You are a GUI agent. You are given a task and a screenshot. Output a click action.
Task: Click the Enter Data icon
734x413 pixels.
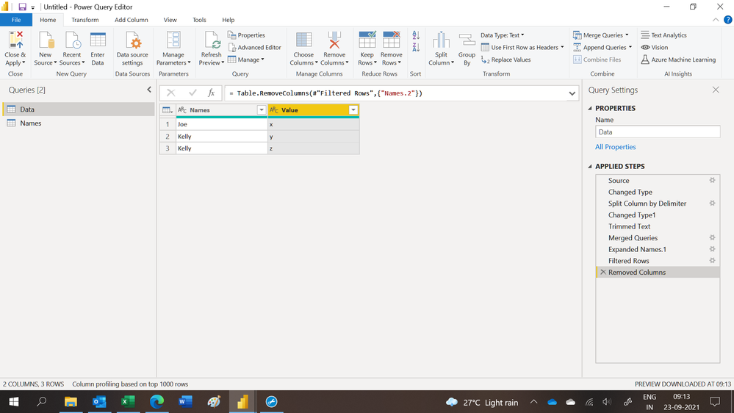[98, 40]
